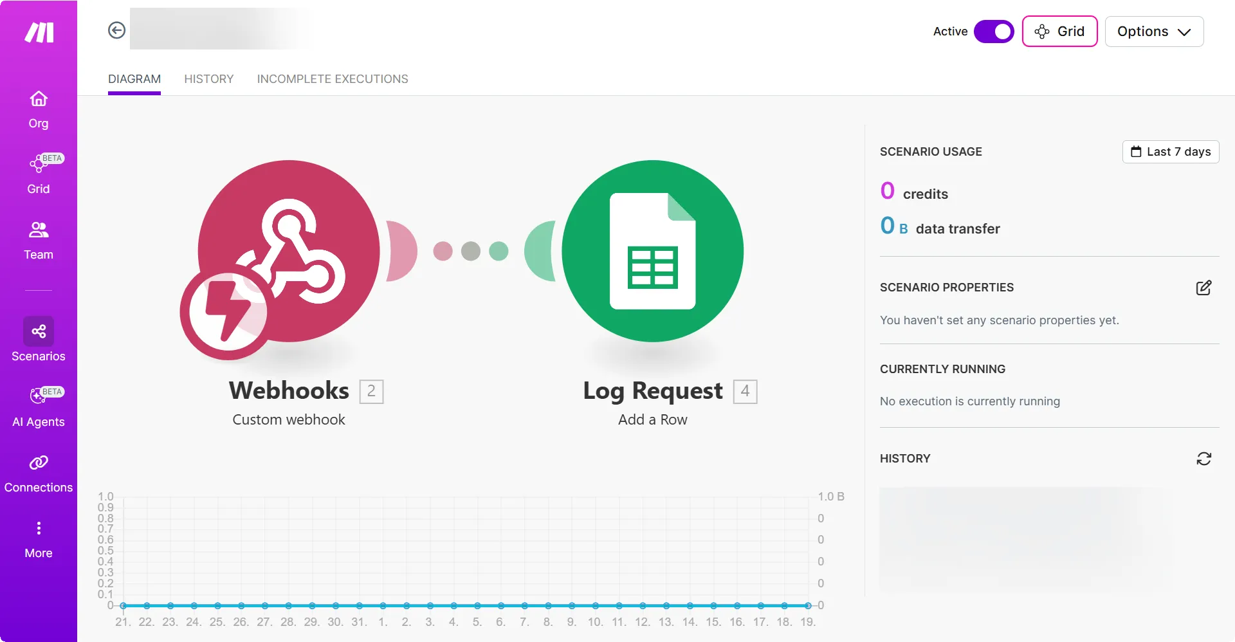Open the Options dropdown menu
The image size is (1235, 642).
coord(1154,32)
